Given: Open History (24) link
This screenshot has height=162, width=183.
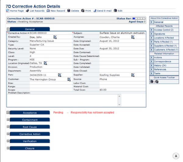Looking at the screenshot, I should (x=160, y=65).
